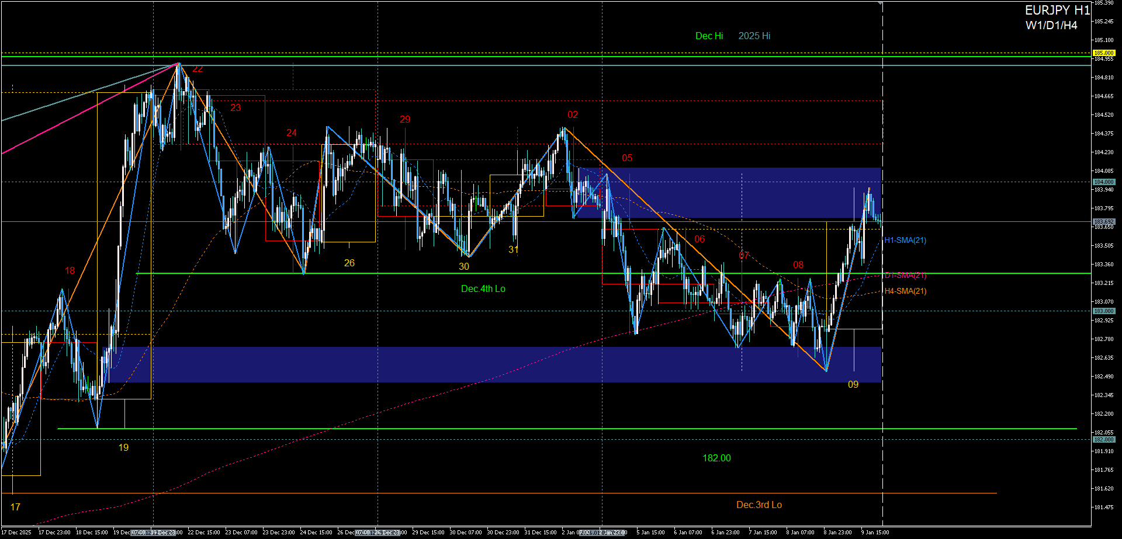Click the EURJPY H1 chart title
1122x539 pixels.
[1057, 11]
